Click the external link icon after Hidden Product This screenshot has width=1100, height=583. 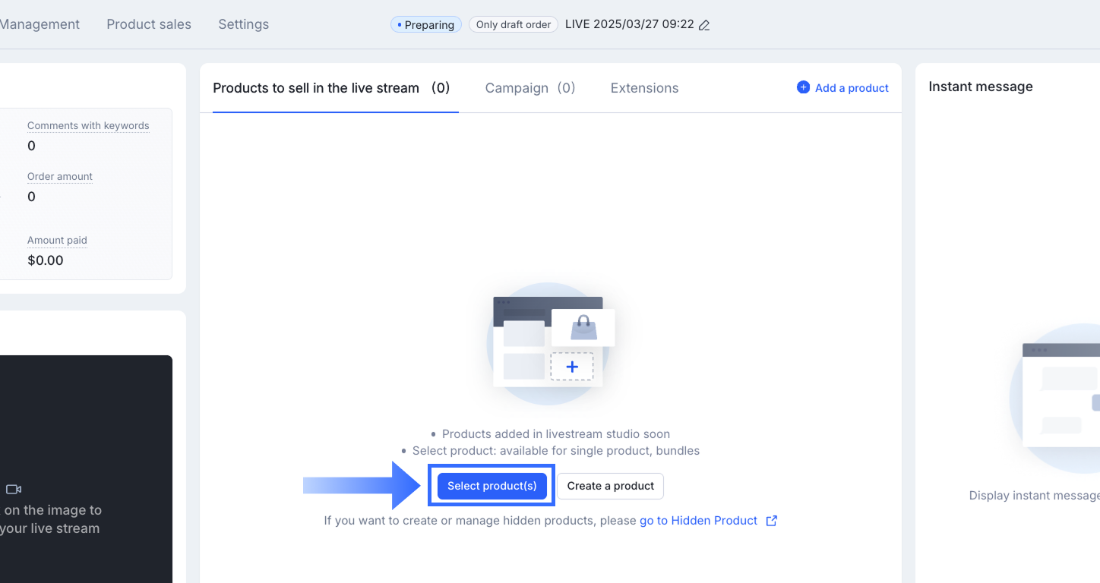point(771,521)
